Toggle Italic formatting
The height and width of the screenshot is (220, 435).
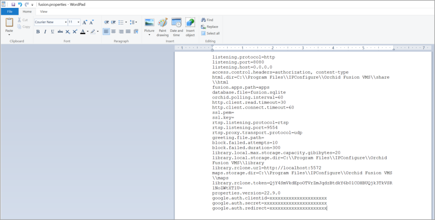pos(45,32)
